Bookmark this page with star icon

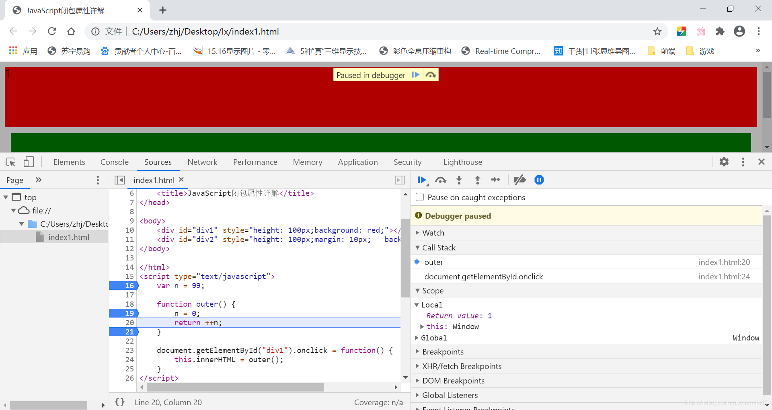point(657,31)
